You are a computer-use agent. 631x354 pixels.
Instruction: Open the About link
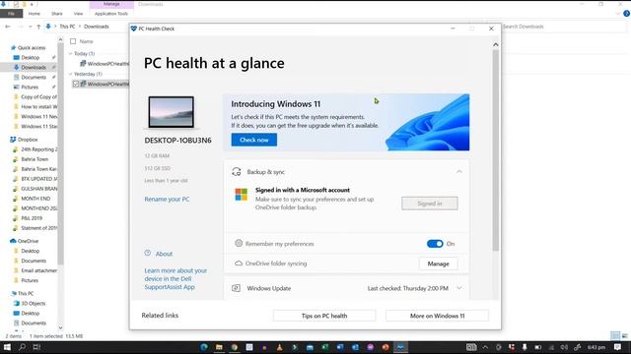coord(164,254)
